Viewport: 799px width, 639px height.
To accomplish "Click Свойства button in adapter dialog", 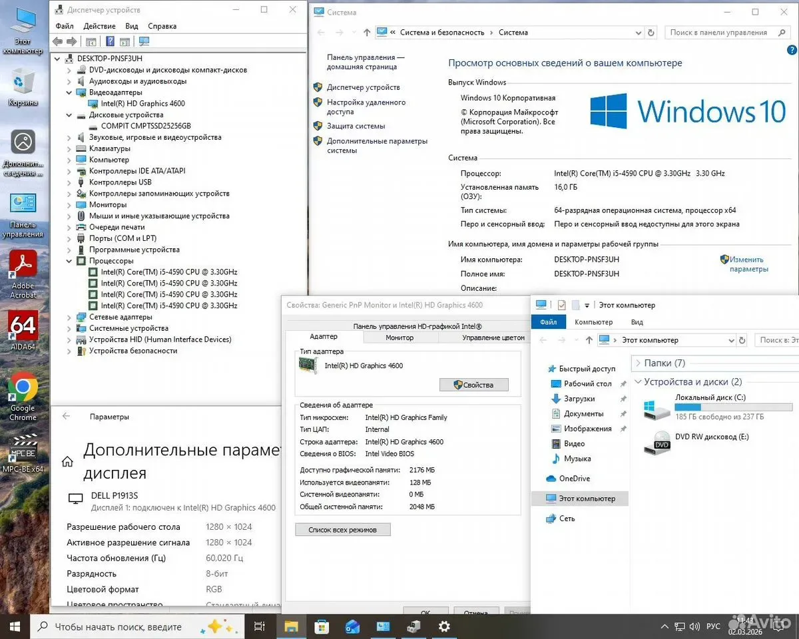I will point(474,385).
